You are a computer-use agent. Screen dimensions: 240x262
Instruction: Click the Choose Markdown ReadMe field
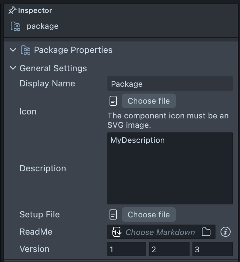(x=160, y=232)
